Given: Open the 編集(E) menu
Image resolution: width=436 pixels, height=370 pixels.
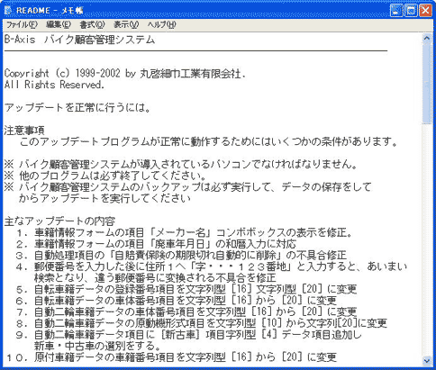Looking at the screenshot, I should pos(59,25).
